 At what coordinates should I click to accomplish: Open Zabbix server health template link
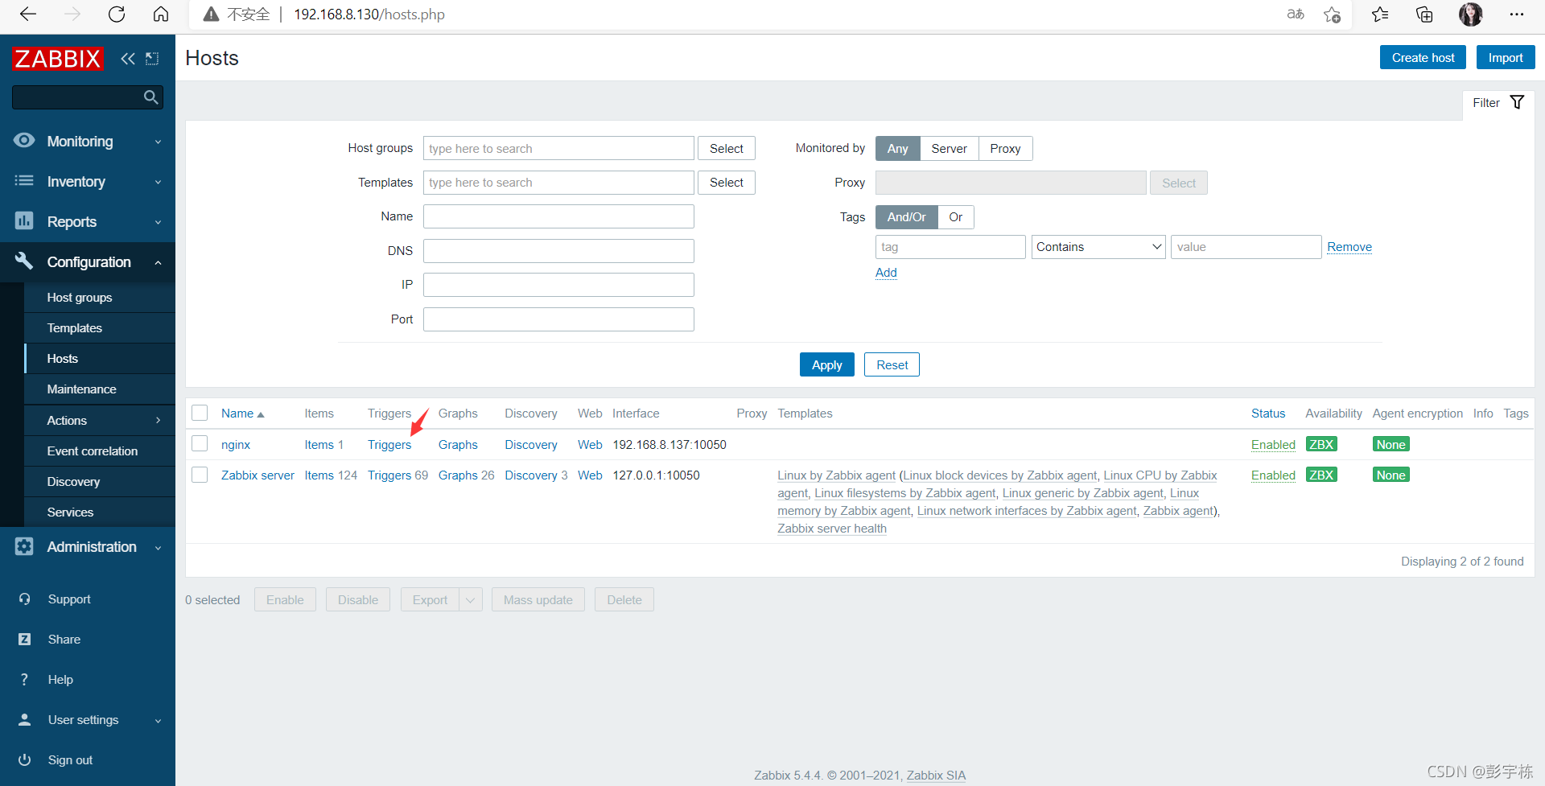click(x=832, y=529)
